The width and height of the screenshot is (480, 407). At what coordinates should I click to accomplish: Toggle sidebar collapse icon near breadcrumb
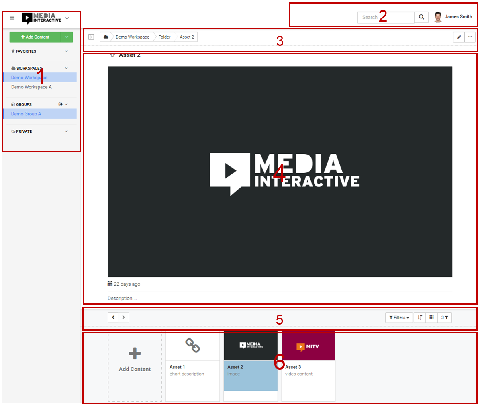click(x=91, y=37)
